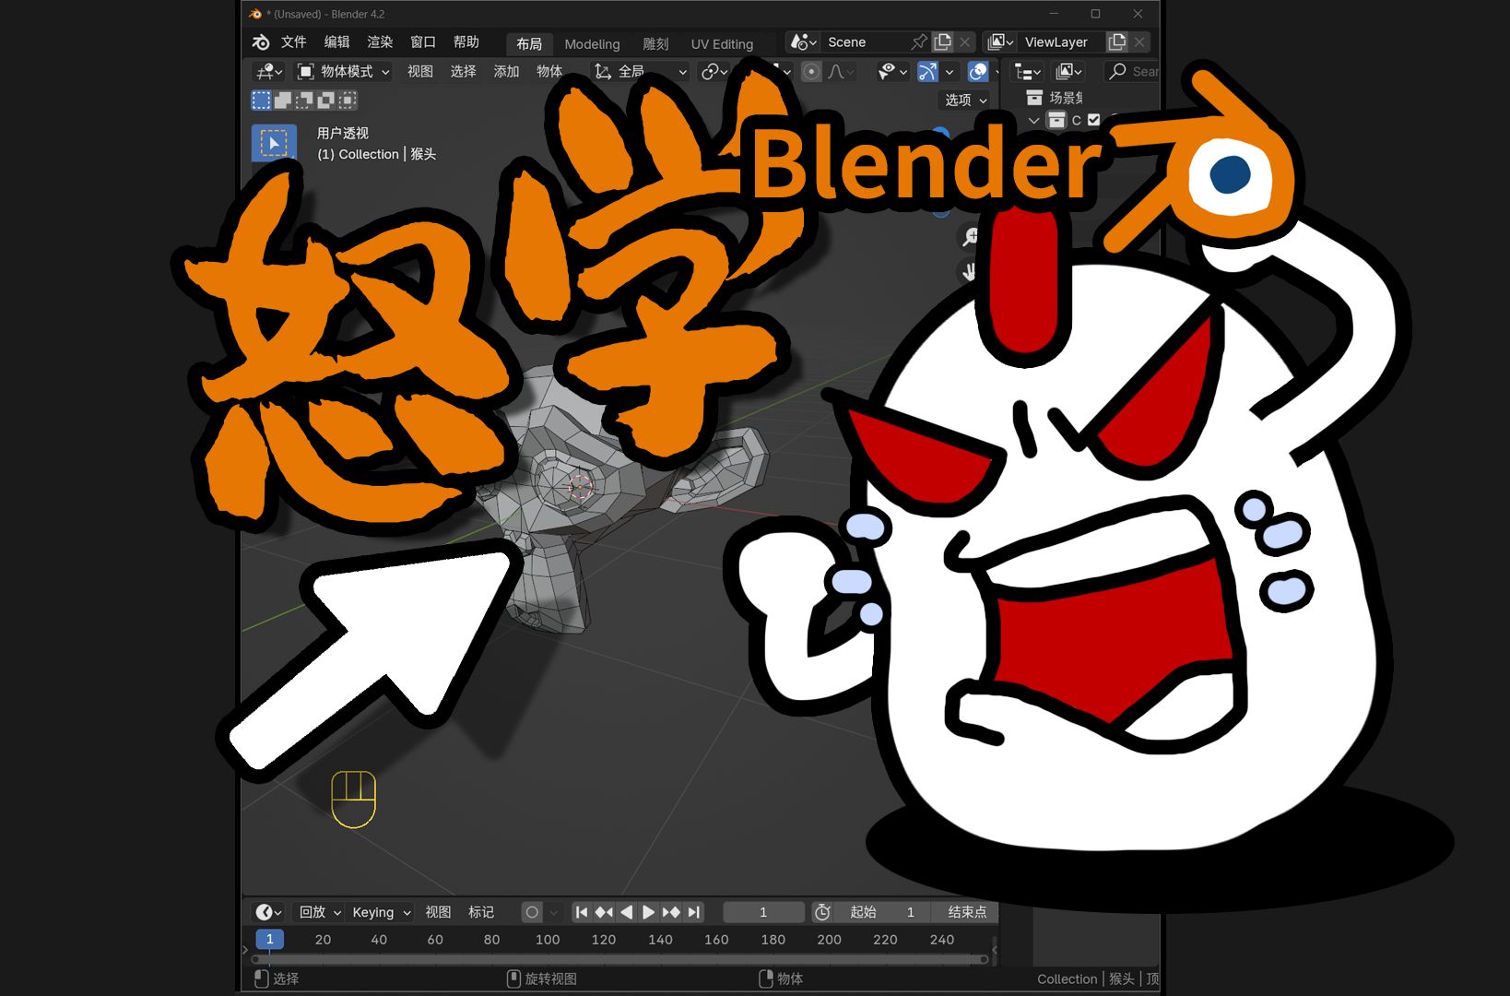1510x996 pixels.
Task: Play the animation forward
Action: (649, 912)
